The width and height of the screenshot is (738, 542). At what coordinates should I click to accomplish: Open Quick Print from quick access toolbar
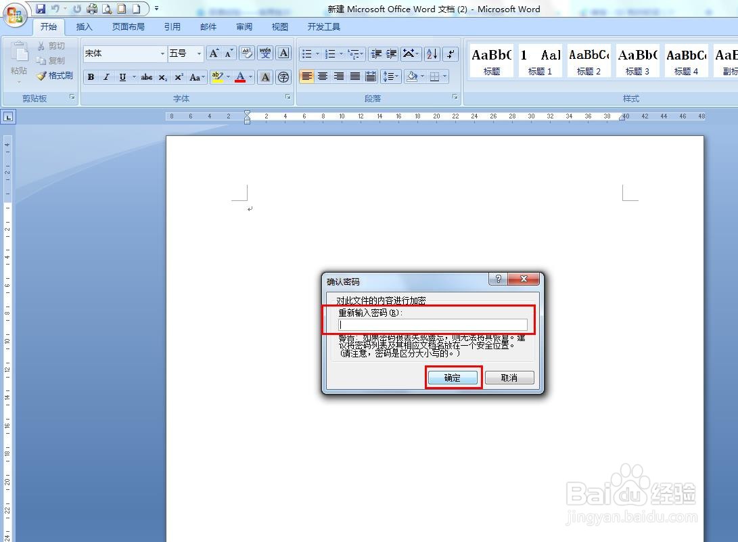[92, 8]
